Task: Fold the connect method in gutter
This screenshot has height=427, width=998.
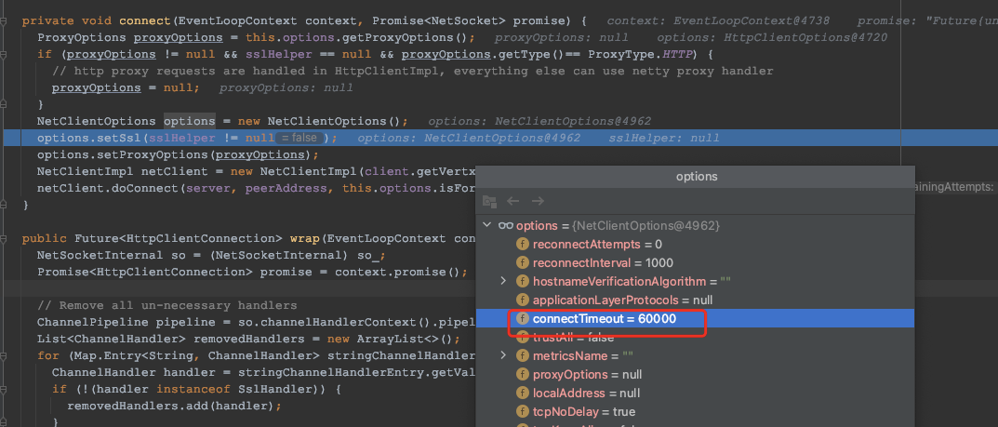Action: [x=5, y=21]
